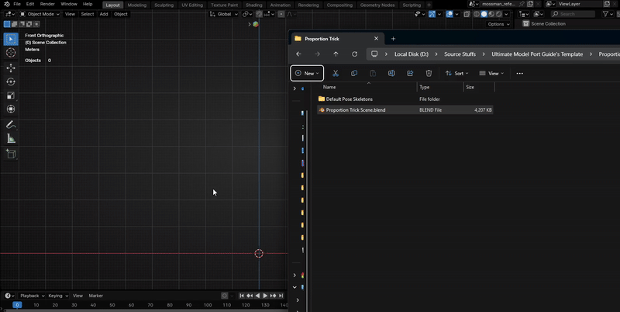620x312 pixels.
Task: Toggle viewport overlays display
Action: tap(450, 14)
